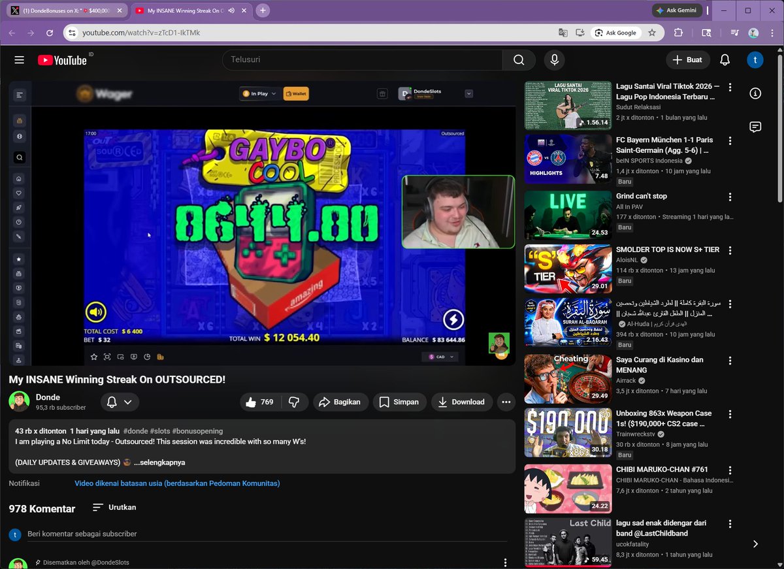
Task: Click the info circle icon at right edge
Action: tap(755, 93)
